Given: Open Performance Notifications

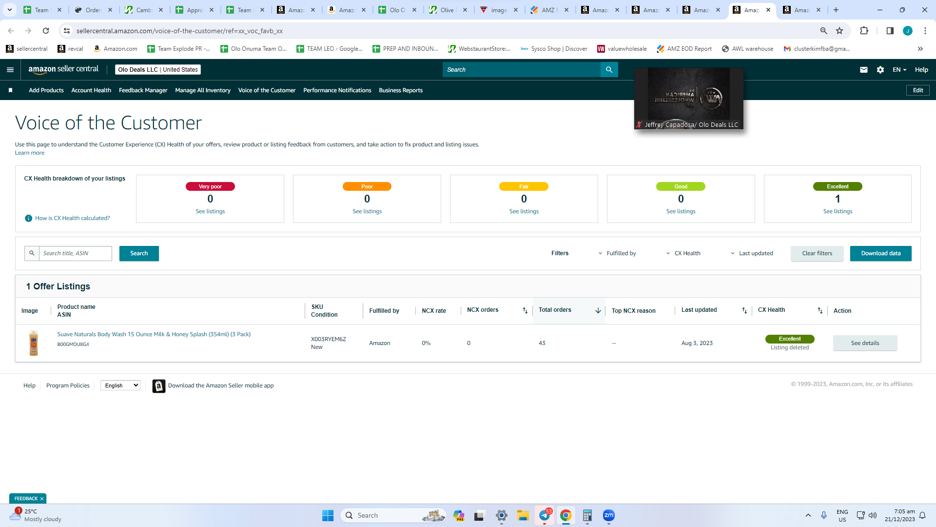Looking at the screenshot, I should click(337, 90).
